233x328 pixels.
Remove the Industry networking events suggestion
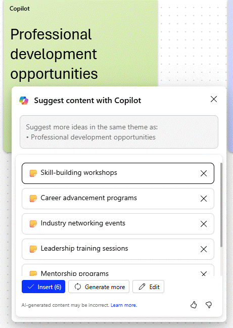click(204, 224)
